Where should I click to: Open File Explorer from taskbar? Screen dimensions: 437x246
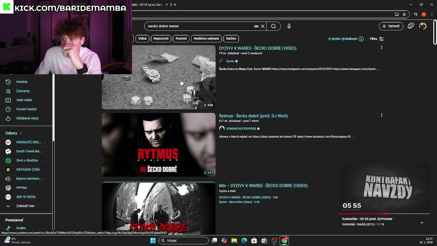234,241
